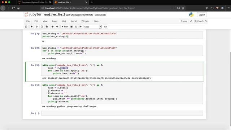Viewport: 231px width, 130px height.
Task: Click the Jupyter logo
Action: (33, 14)
